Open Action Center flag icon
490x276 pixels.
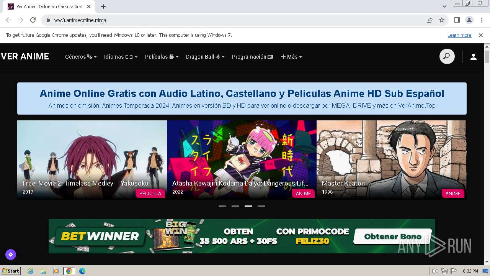click(454, 271)
